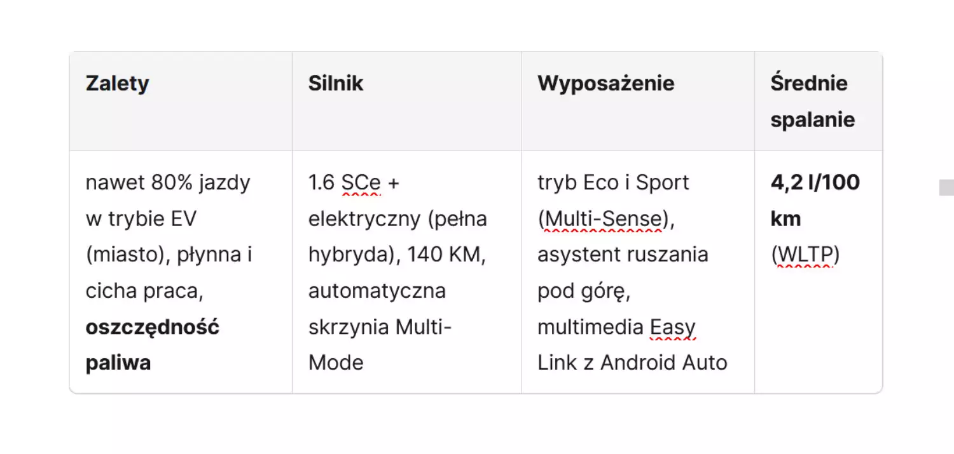The width and height of the screenshot is (954, 454).
Task: Select the Średnie spalanie header cell
Action: pos(819,101)
